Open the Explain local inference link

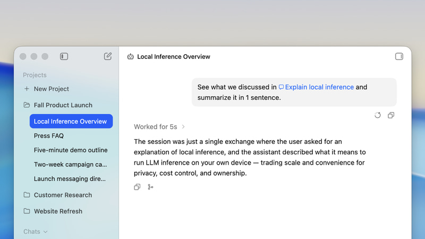(x=316, y=87)
